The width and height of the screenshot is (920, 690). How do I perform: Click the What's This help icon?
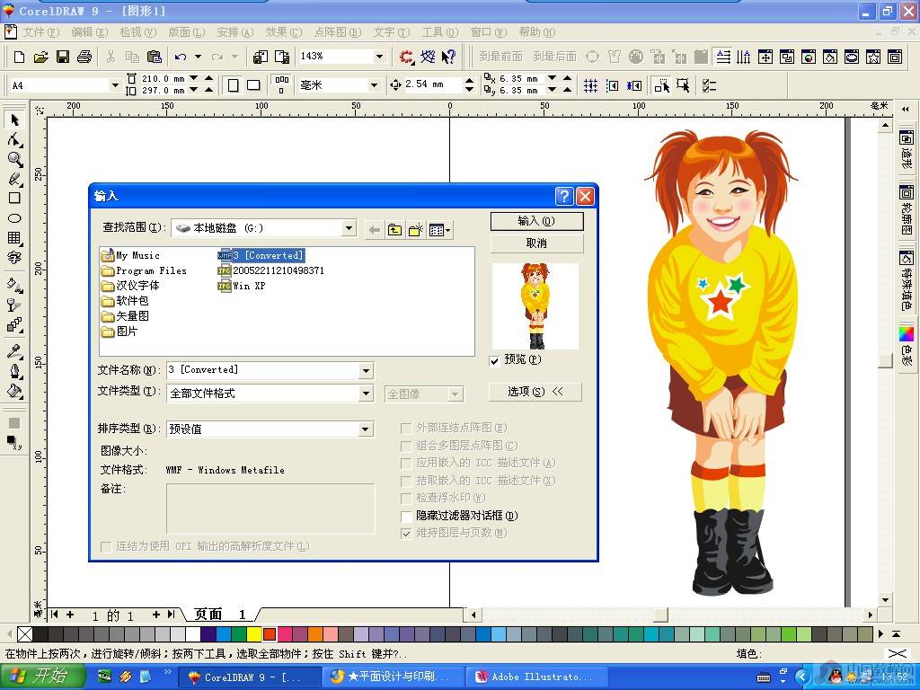pos(449,57)
